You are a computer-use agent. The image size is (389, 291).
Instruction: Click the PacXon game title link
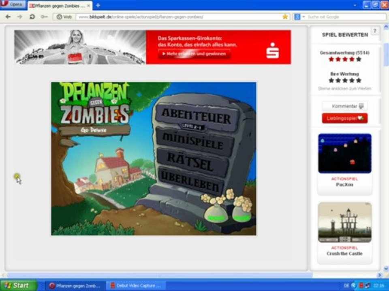coord(344,185)
